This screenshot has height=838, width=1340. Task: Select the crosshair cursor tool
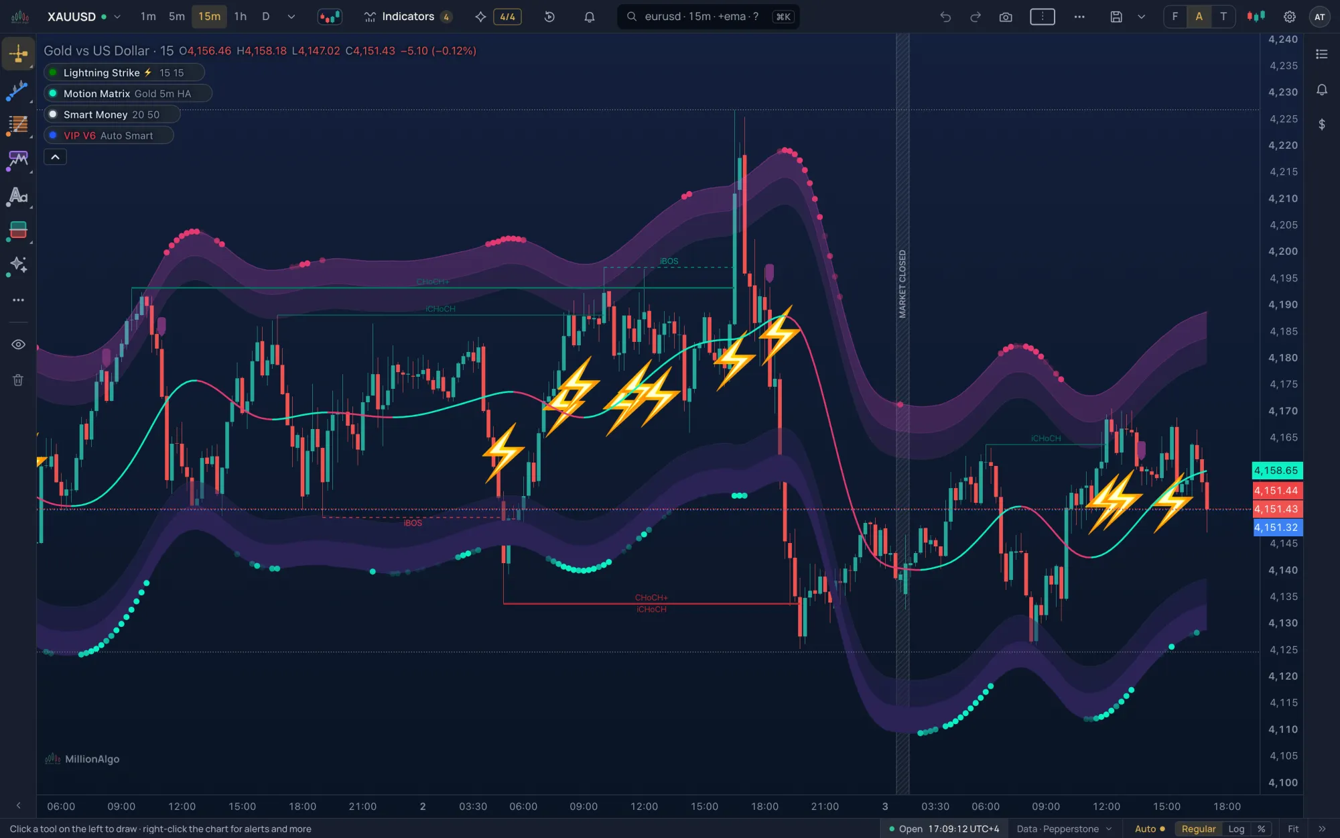click(x=18, y=54)
